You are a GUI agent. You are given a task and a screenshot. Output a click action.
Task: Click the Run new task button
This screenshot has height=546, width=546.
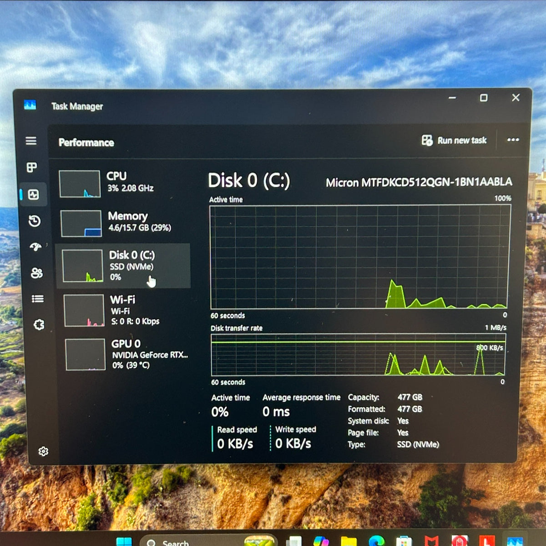(454, 140)
